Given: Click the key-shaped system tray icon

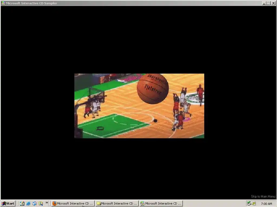Looking at the screenshot, I should [254, 203].
